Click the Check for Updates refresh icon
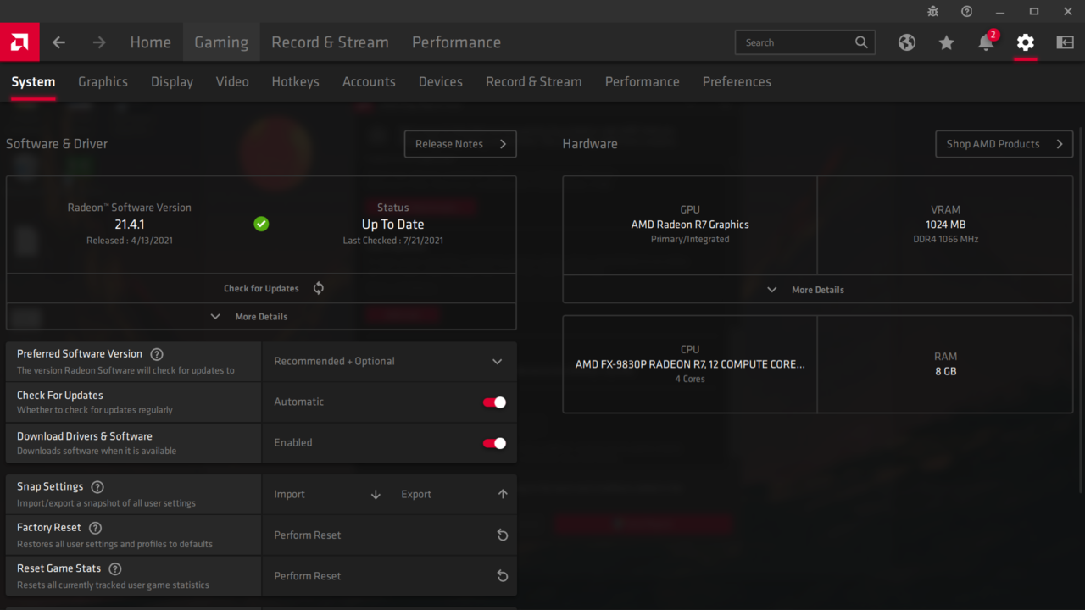This screenshot has width=1085, height=610. 319,288
